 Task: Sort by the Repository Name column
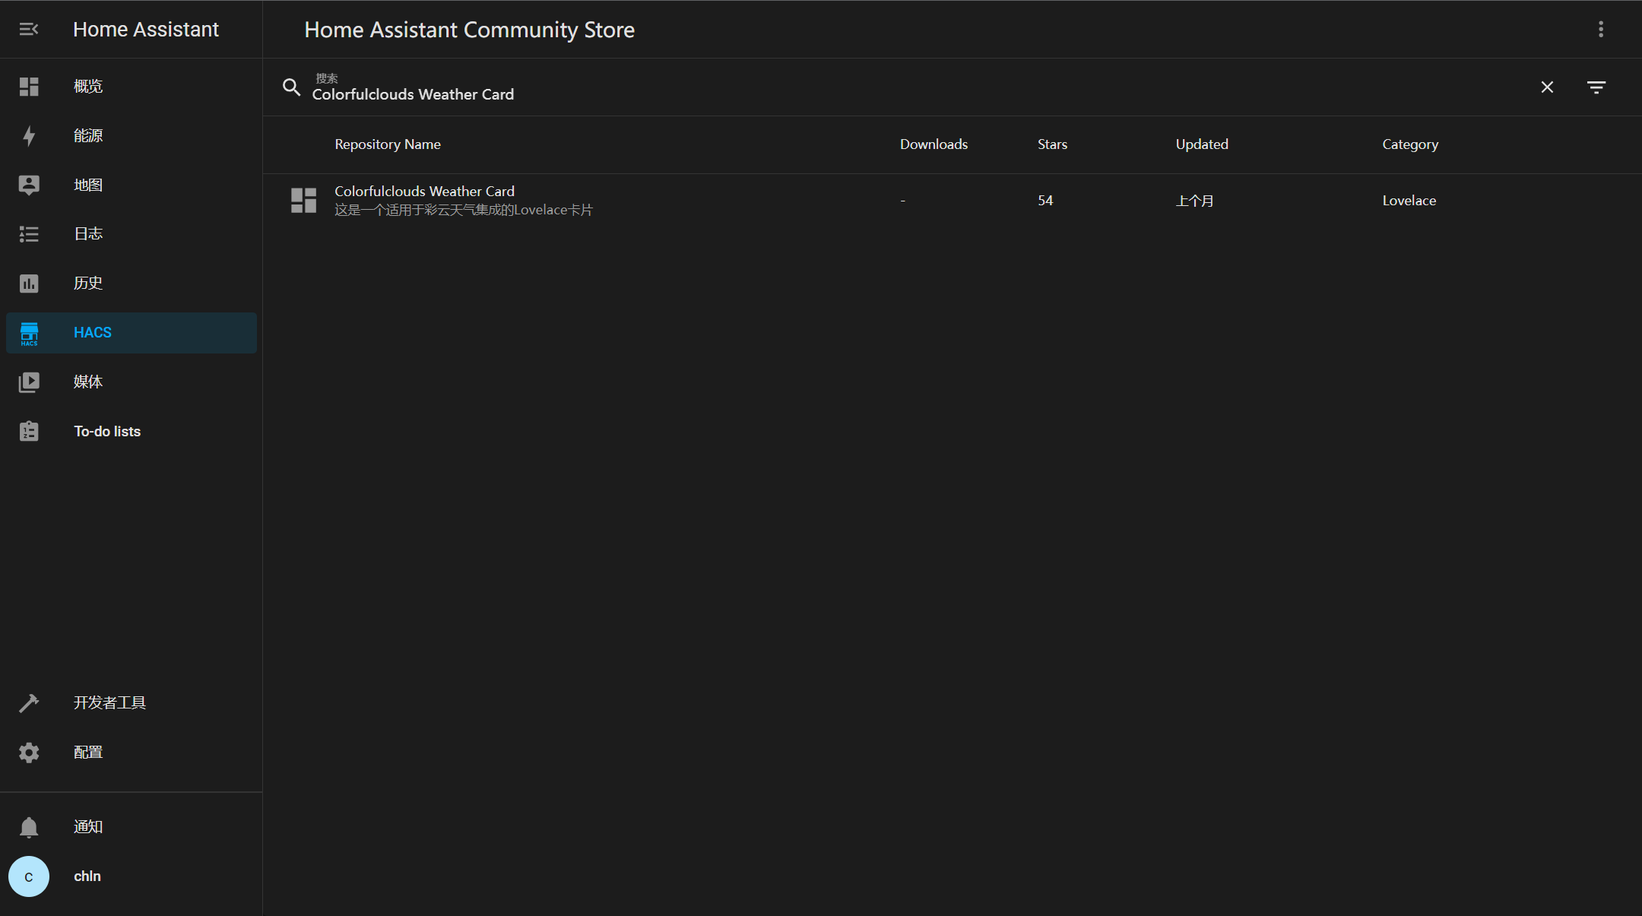click(388, 144)
